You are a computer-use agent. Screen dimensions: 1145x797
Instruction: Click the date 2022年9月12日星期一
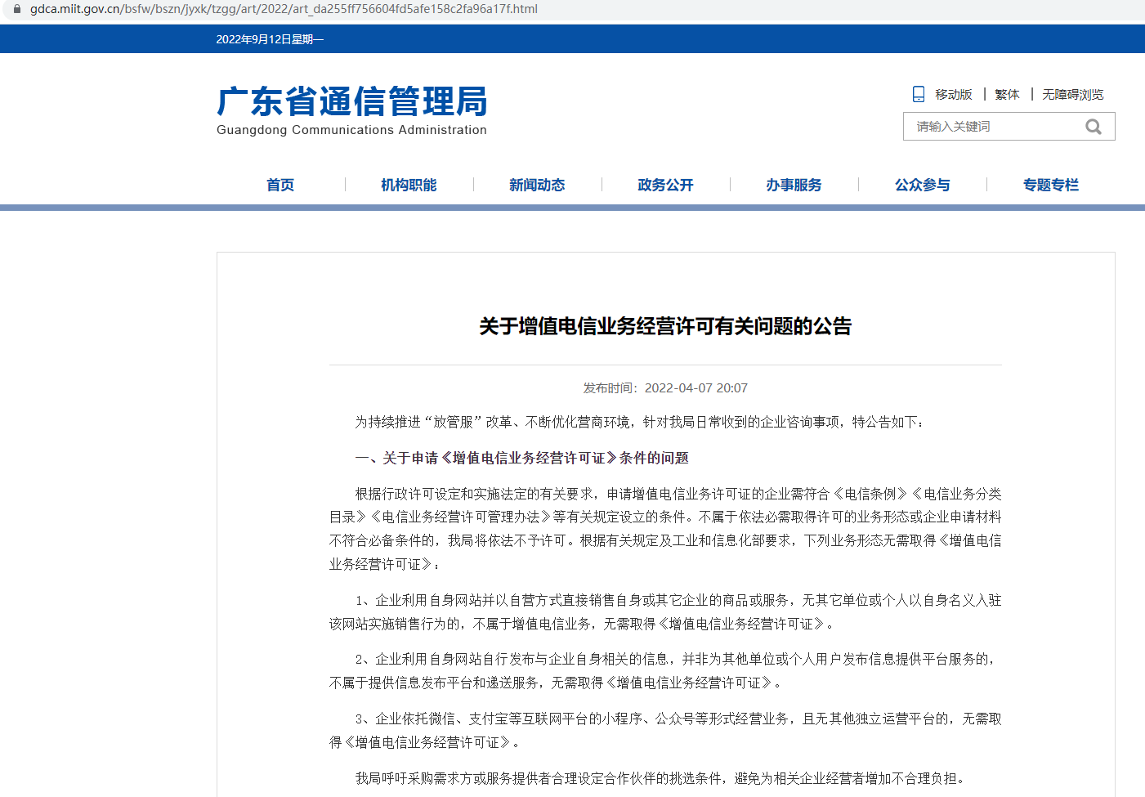[270, 39]
